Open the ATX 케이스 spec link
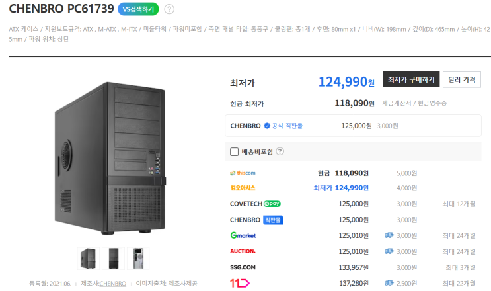This screenshot has width=491, height=291. (x=24, y=29)
